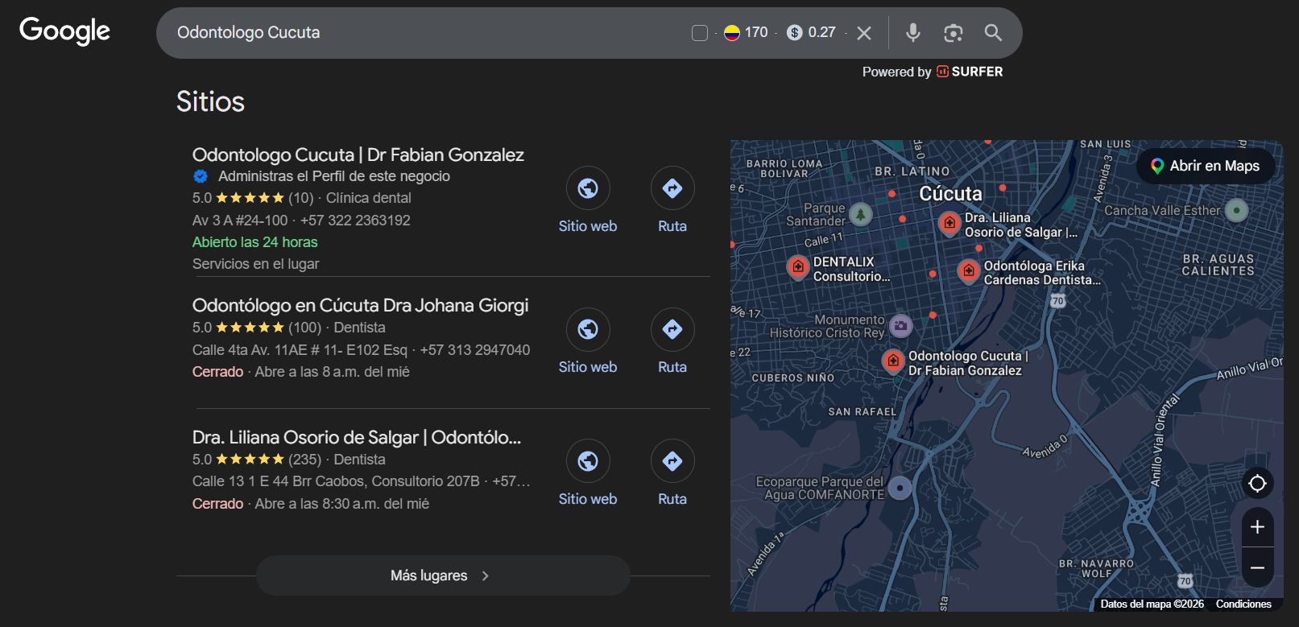The width and height of the screenshot is (1299, 627).
Task: Submit search with magnifying glass icon
Action: coord(993,32)
